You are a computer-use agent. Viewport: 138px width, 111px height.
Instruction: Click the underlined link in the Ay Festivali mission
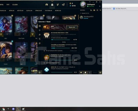click(58, 45)
